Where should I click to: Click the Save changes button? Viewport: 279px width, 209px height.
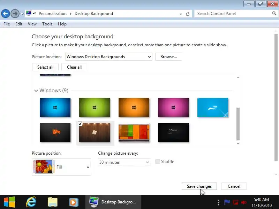(x=199, y=186)
